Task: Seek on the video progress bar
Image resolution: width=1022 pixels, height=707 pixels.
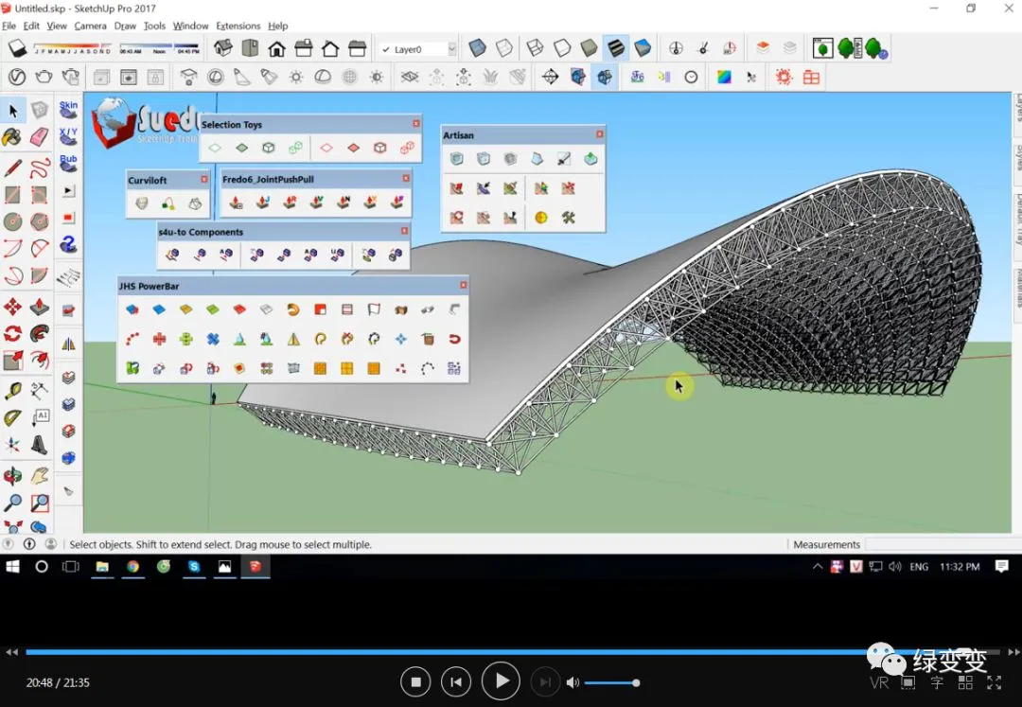Action: [x=512, y=651]
